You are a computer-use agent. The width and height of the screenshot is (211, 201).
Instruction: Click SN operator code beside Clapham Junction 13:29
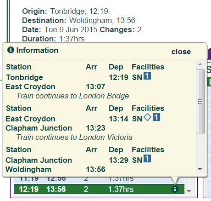click(x=137, y=160)
